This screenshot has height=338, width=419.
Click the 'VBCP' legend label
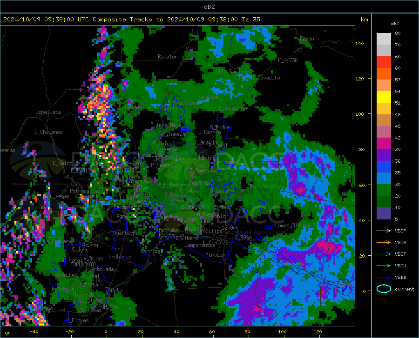point(400,231)
